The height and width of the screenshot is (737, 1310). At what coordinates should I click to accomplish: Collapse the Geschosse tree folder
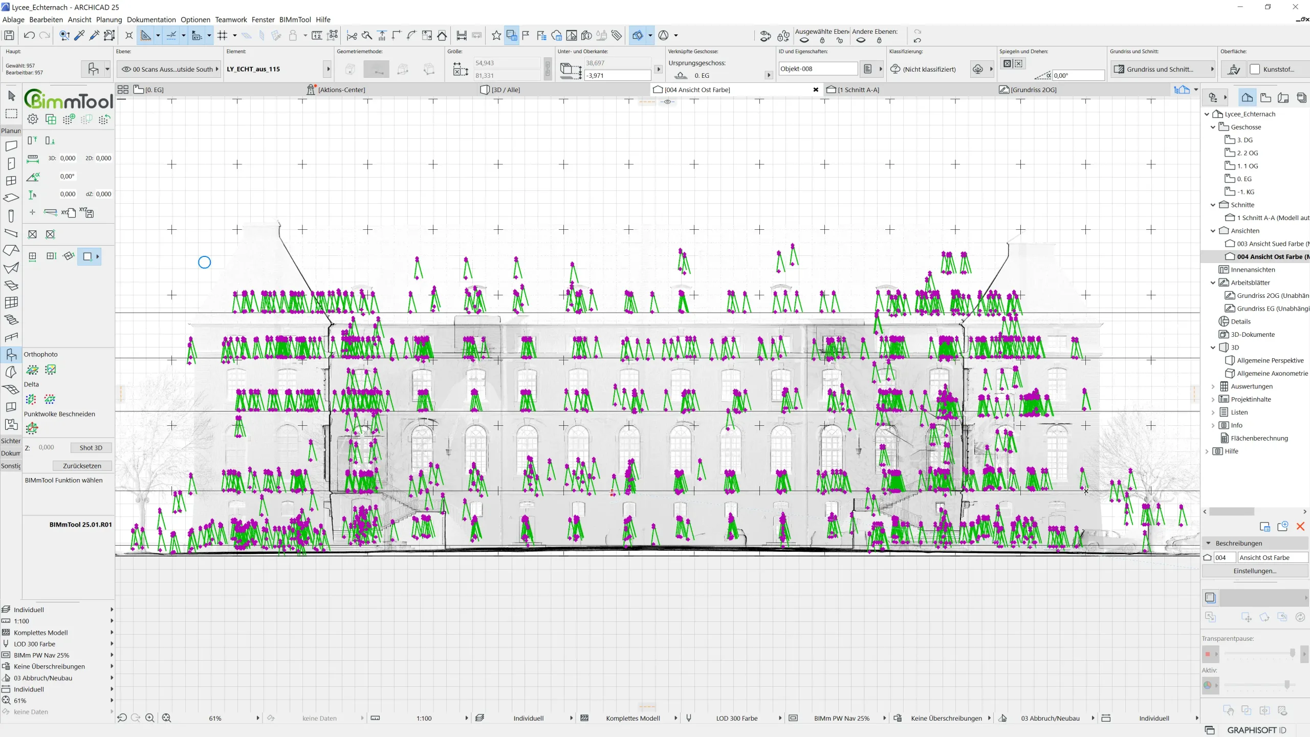[x=1213, y=127]
